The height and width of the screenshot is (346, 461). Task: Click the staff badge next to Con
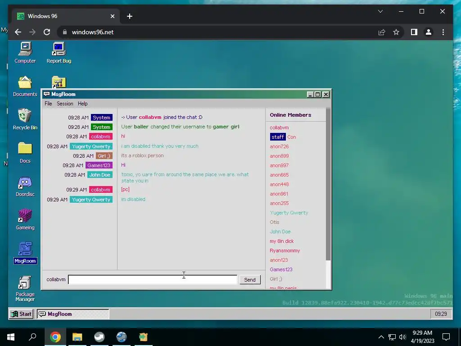277,137
